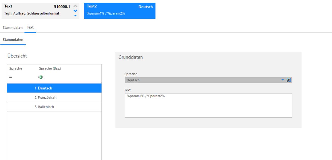The height and width of the screenshot is (160, 332).
Task: Click the equals filter icon under Sprache
Action: (11, 77)
